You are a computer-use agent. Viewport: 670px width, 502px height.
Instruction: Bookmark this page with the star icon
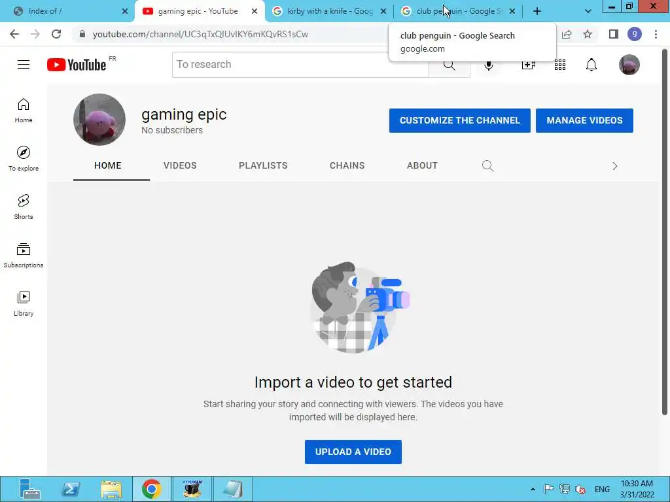pos(588,34)
